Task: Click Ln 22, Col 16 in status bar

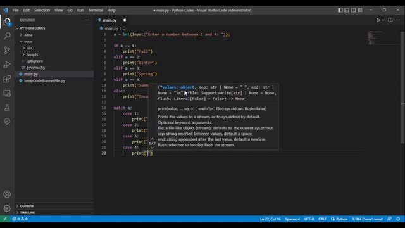Action: pos(270,219)
